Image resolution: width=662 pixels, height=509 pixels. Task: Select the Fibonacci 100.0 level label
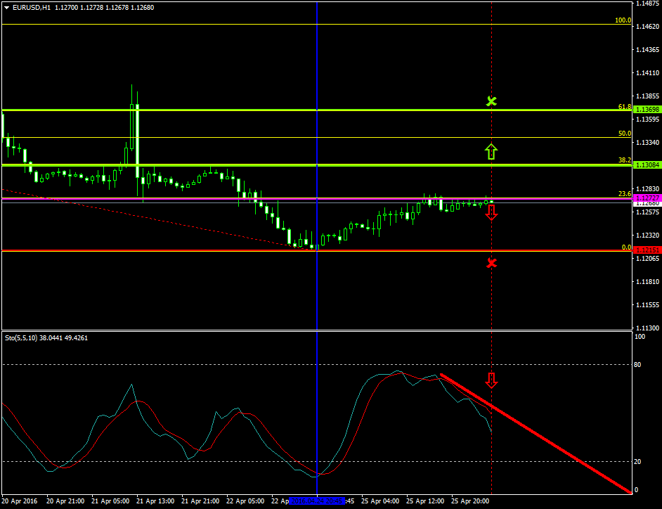point(623,20)
